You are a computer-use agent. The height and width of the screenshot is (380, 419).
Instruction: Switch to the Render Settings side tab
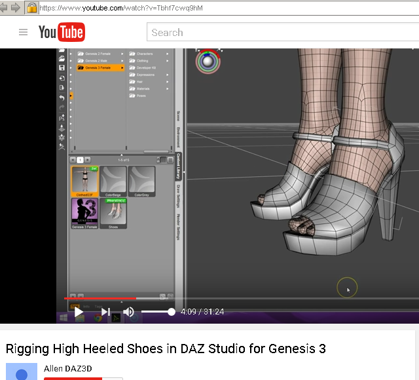tap(178, 227)
